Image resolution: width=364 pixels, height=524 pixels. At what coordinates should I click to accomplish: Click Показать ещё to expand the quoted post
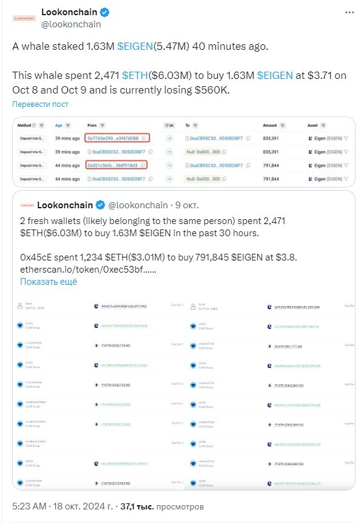point(49,282)
